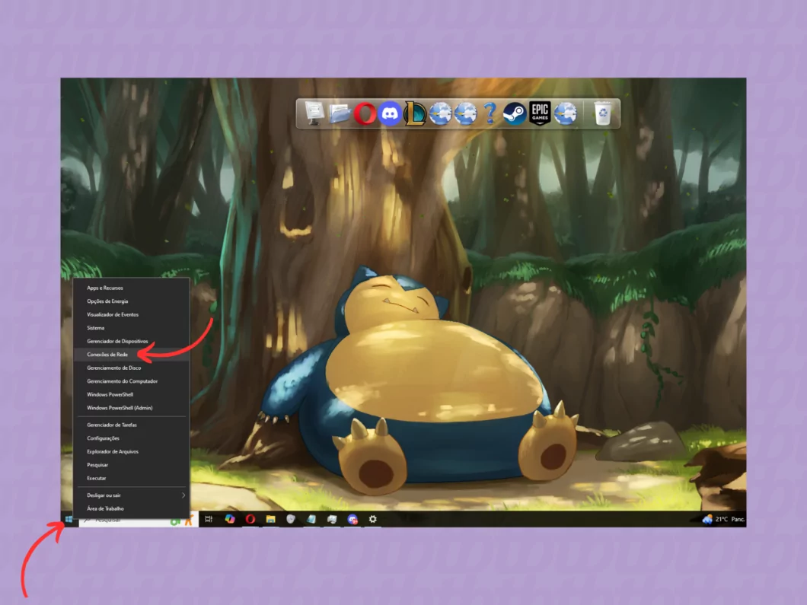Click Conexões de Rede

(131, 355)
